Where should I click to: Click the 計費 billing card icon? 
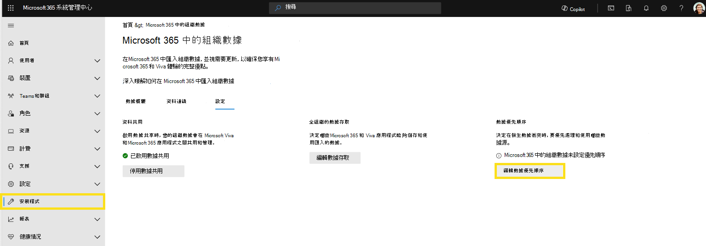11,149
